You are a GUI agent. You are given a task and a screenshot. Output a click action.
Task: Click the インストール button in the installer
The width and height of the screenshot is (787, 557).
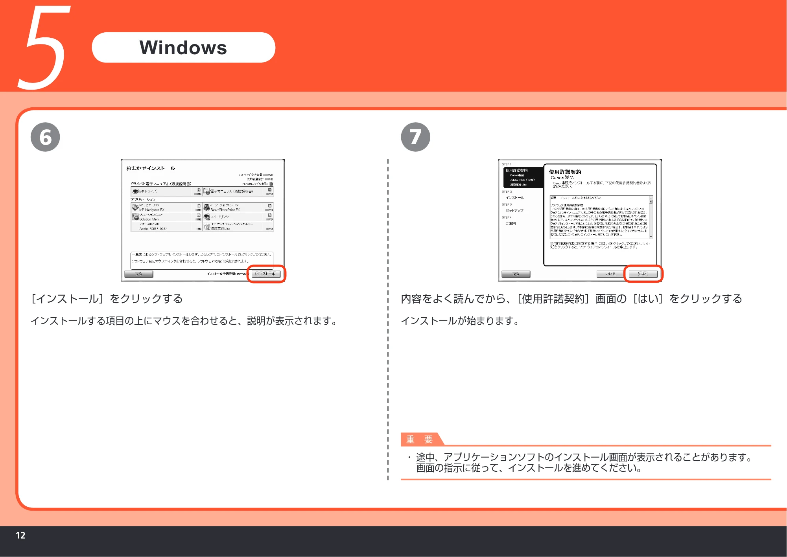point(266,274)
